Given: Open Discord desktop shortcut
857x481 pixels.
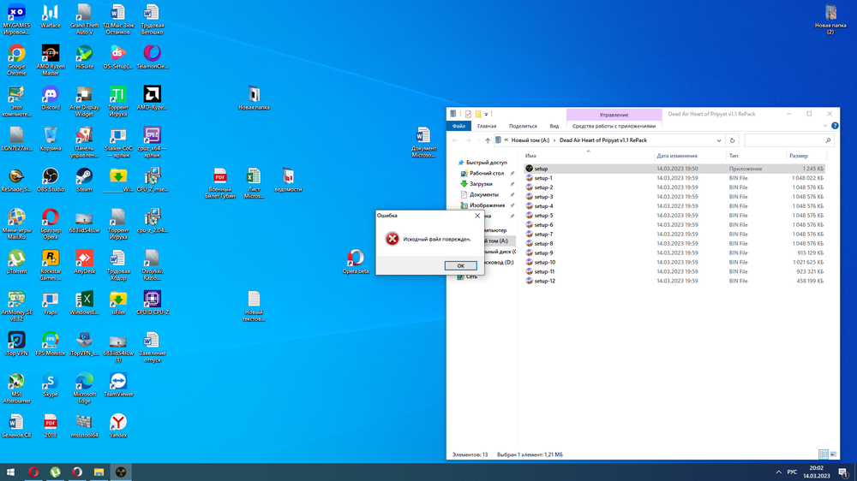Looking at the screenshot, I should pos(51,94).
